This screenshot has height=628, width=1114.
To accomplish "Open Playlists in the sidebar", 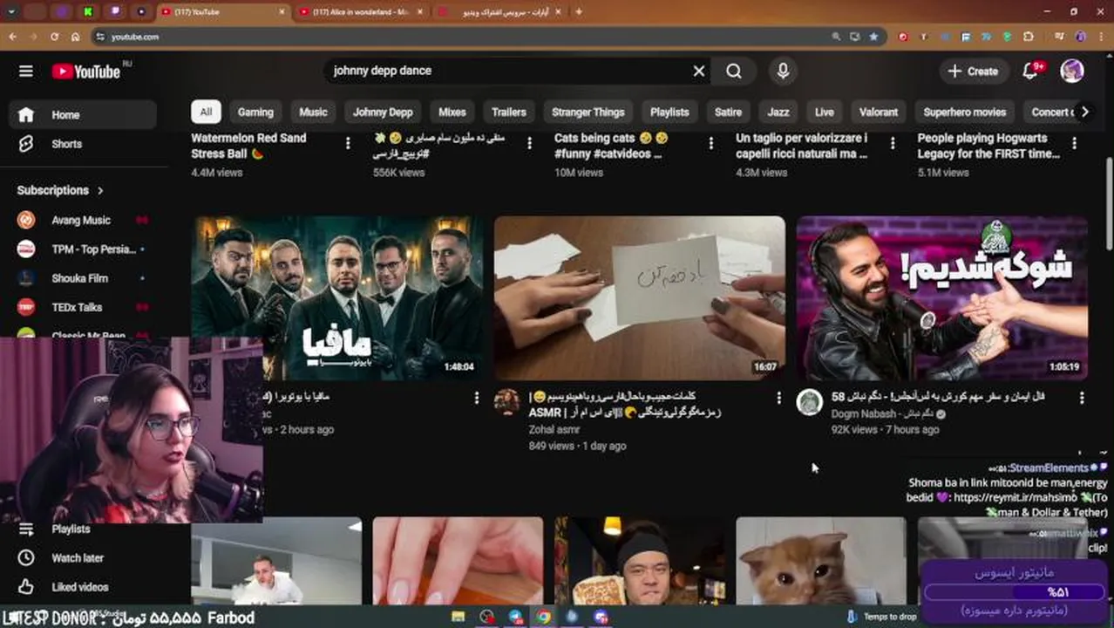I will click(83, 529).
